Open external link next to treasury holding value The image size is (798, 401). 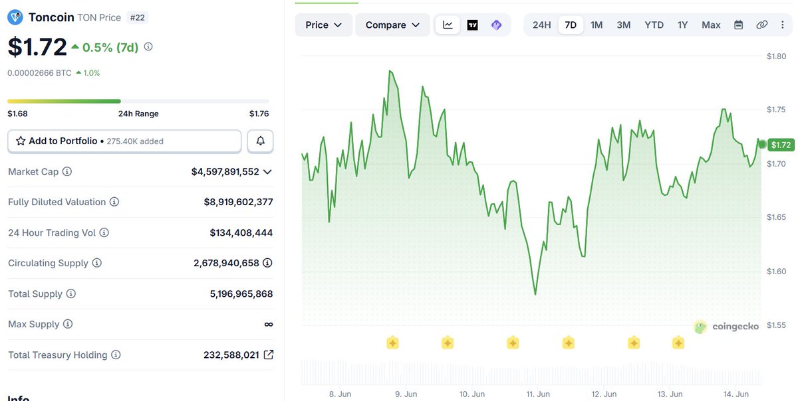268,355
